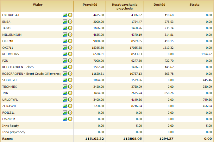This screenshot has height=142, width=214.
Task: Open the ZURAWIE chart icon
Action: 65,106
